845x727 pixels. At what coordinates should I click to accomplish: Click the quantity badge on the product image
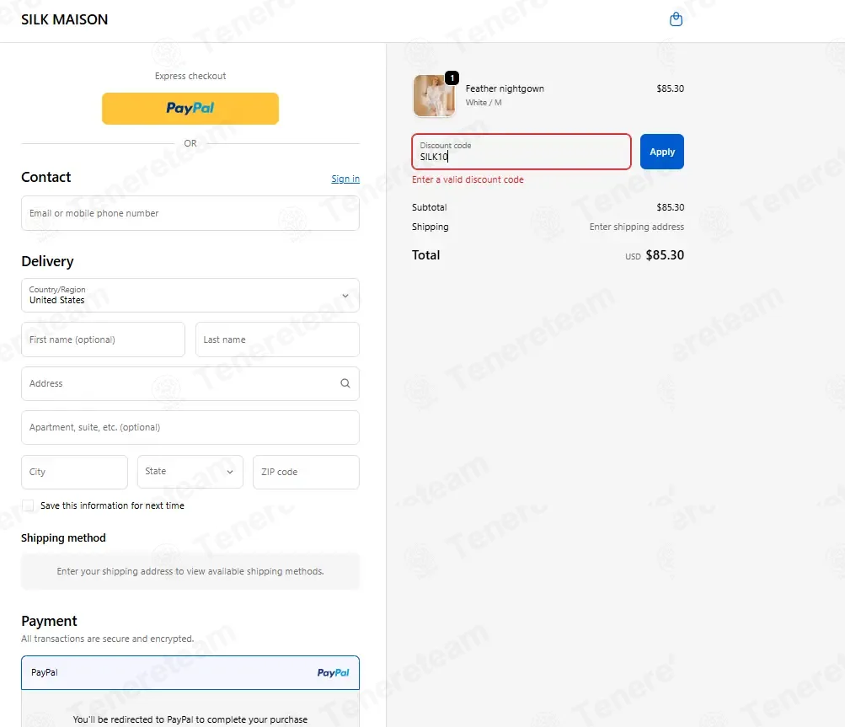tap(452, 78)
